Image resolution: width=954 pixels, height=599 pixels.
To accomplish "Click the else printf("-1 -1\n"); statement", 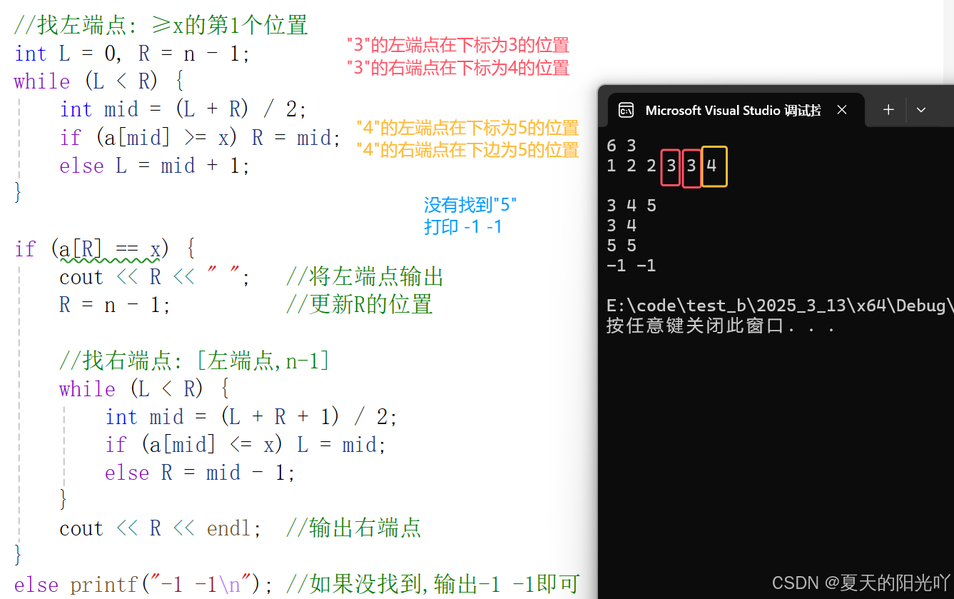I will point(143,585).
